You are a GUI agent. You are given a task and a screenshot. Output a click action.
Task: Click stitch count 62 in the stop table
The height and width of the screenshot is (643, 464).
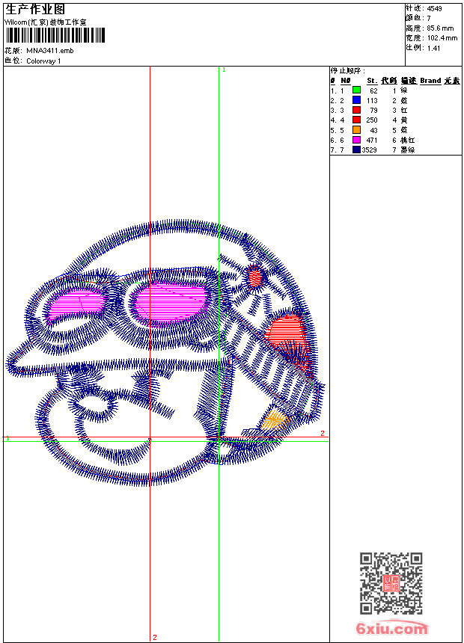pos(373,90)
